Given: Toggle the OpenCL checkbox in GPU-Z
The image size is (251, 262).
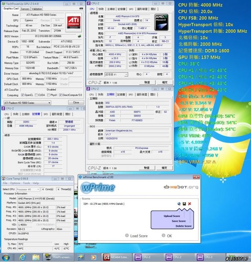Looking at the screenshot, I should (x=22, y=95).
